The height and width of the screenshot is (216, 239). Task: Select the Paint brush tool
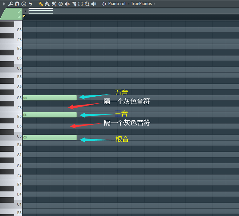[47, 4]
